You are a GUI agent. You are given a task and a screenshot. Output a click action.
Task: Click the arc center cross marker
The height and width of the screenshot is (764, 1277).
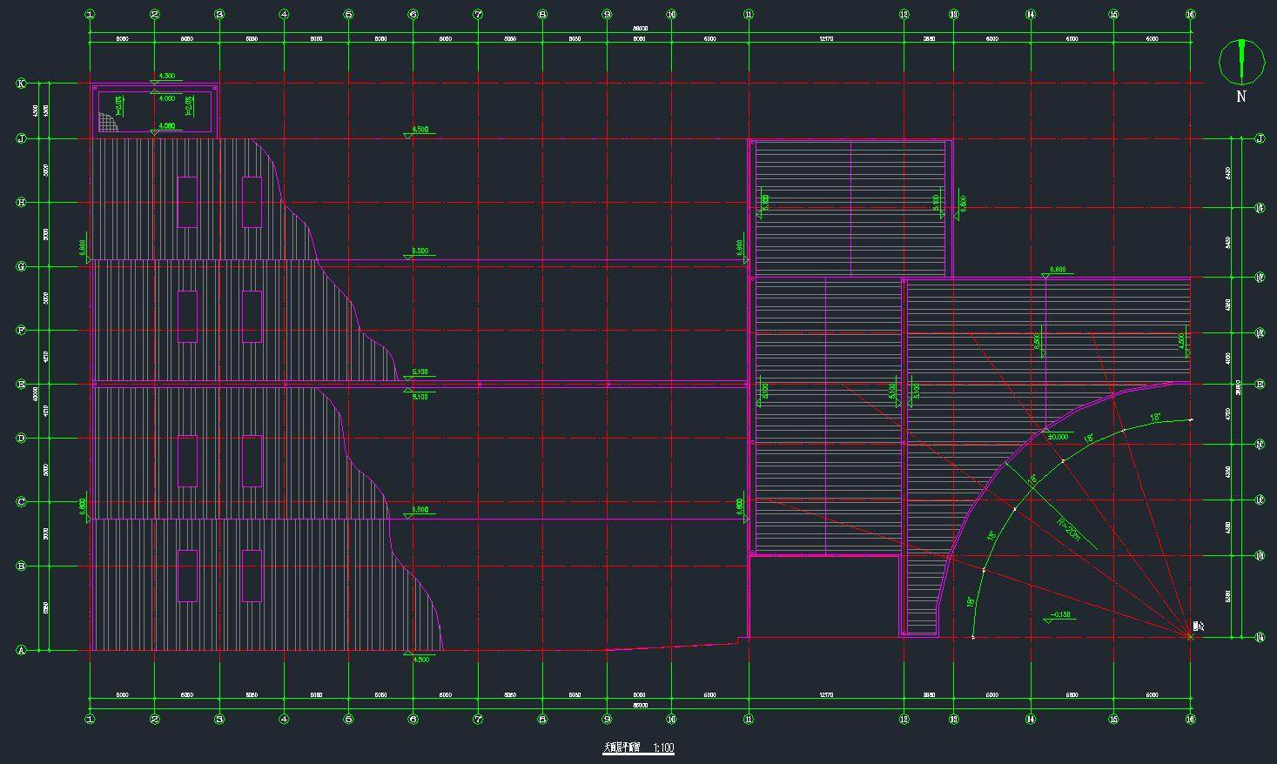coord(1190,637)
